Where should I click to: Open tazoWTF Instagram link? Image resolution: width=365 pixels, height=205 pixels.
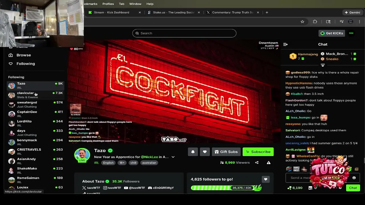click(112, 188)
